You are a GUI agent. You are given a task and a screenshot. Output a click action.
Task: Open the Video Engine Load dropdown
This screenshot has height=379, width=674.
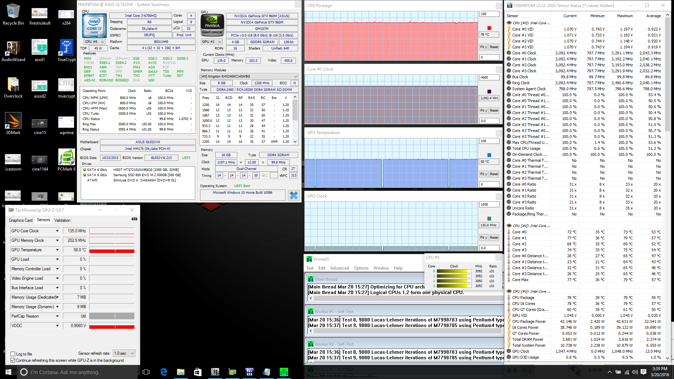(57, 278)
